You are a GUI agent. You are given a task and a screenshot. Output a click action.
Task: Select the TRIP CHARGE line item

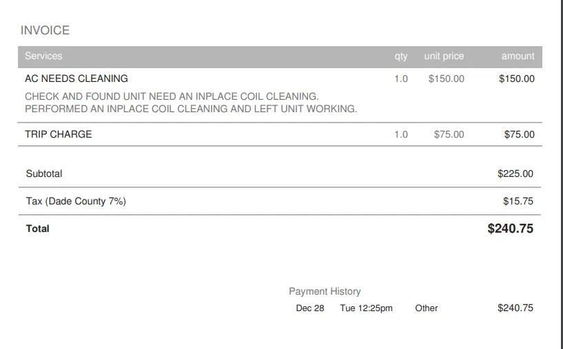(59, 134)
